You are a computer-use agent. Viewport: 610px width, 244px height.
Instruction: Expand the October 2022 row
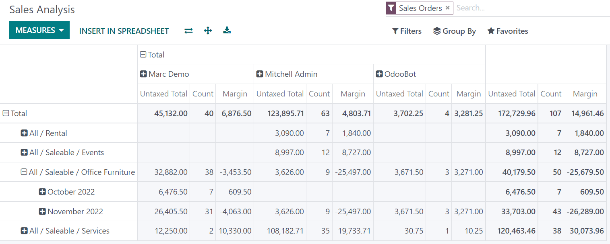tap(42, 192)
